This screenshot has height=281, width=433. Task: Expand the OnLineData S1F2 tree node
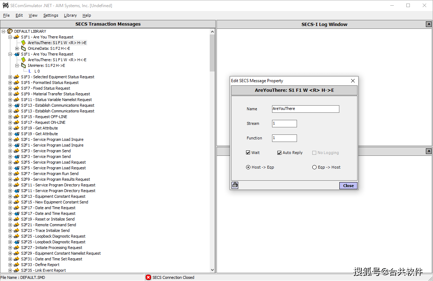(x=17, y=48)
